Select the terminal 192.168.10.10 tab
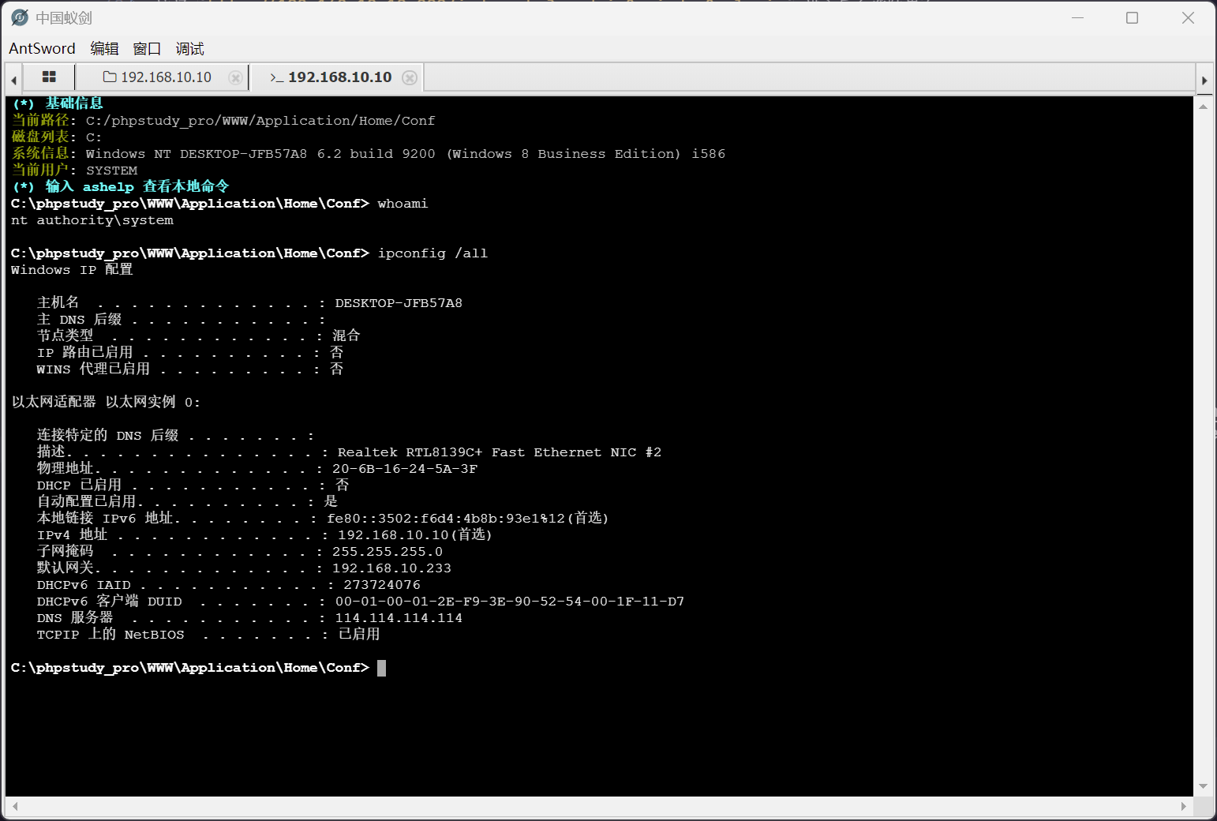The image size is (1217, 821). [331, 77]
